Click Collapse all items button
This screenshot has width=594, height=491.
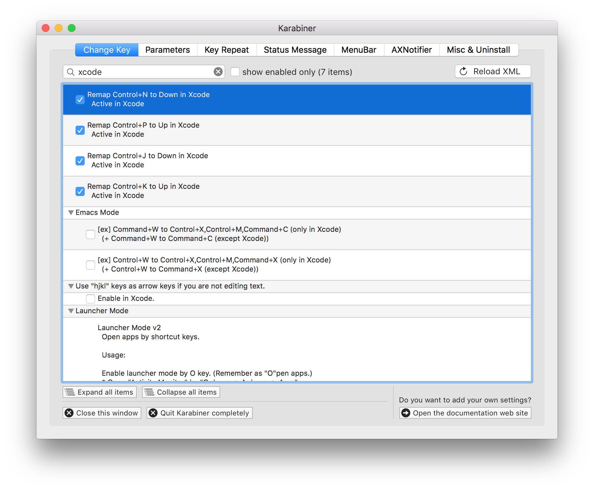click(181, 392)
